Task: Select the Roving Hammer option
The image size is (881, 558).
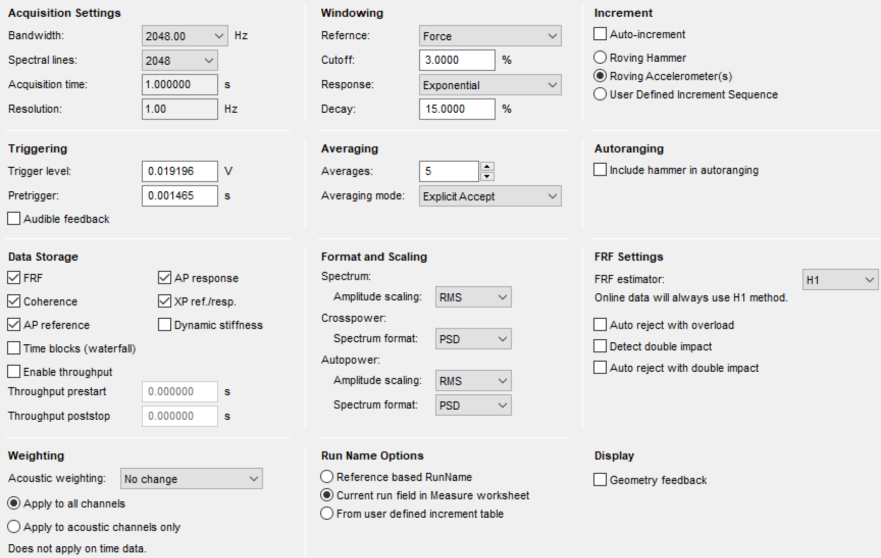Action: [x=600, y=57]
